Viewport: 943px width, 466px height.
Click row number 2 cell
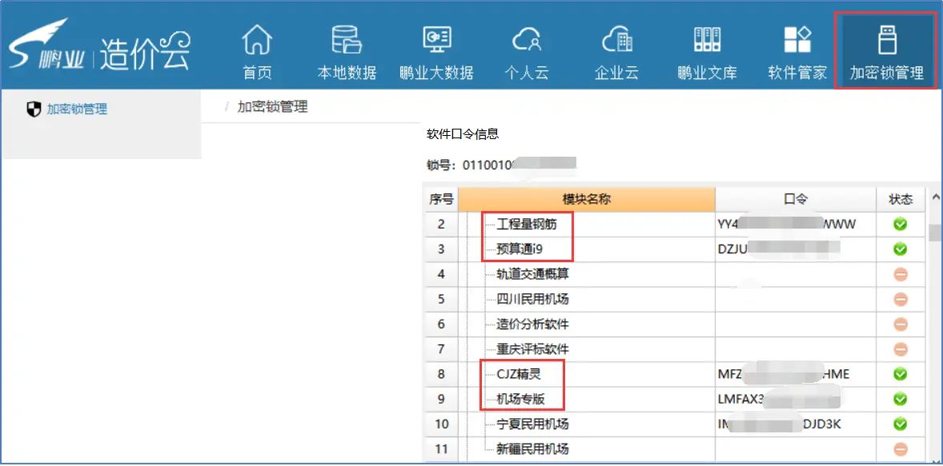pos(441,225)
